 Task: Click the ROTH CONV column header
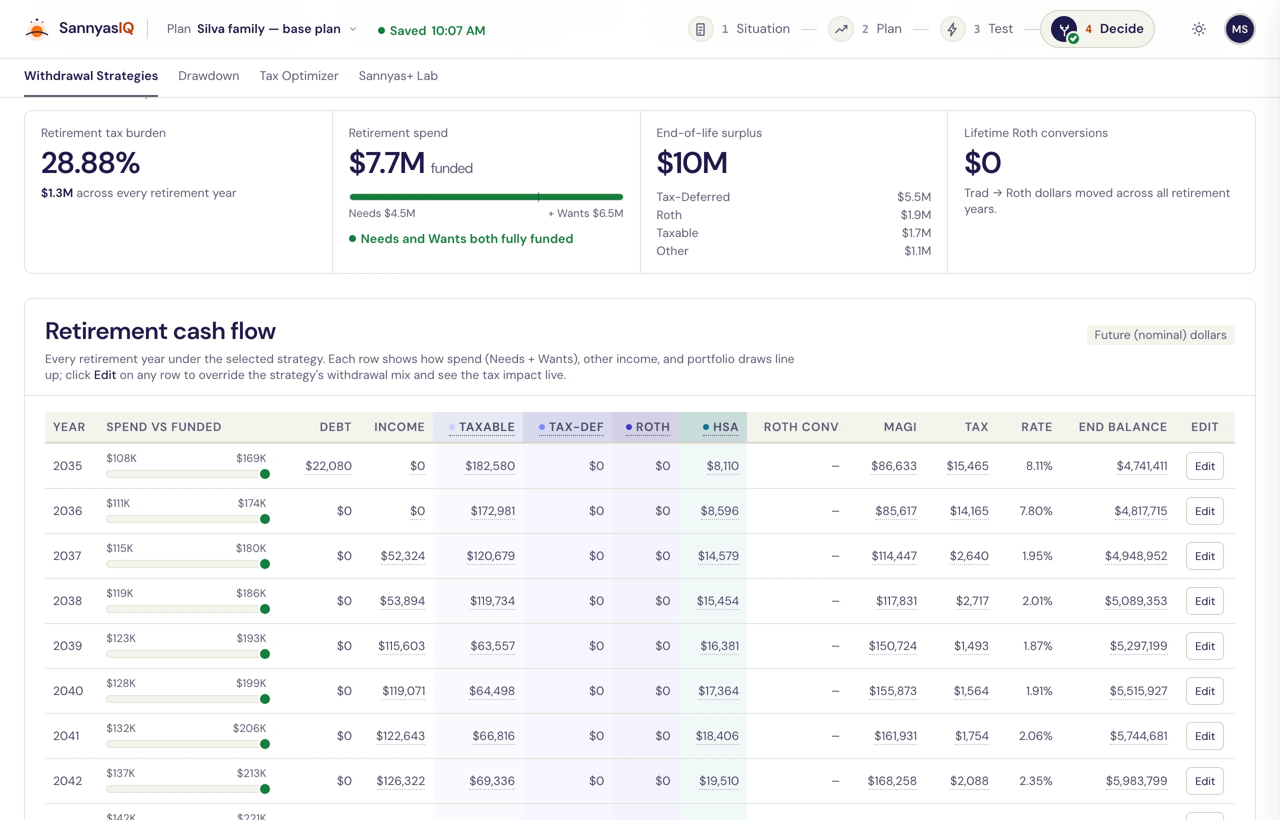801,427
